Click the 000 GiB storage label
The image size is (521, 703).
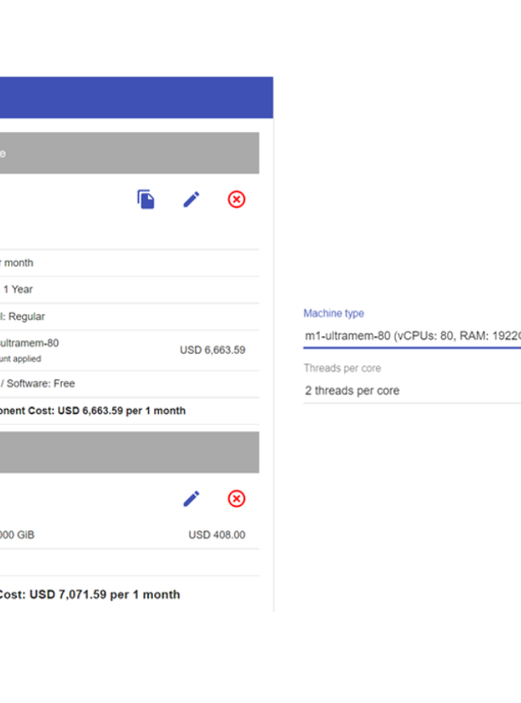(x=17, y=535)
